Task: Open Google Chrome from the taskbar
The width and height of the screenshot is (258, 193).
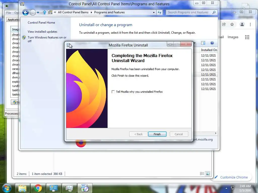Action: 38,188
